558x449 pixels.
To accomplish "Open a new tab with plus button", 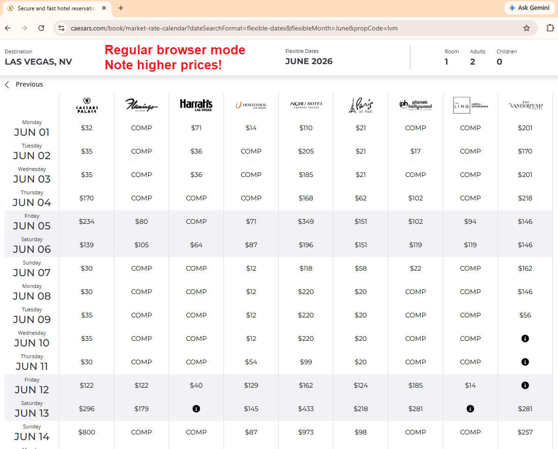I will click(121, 8).
